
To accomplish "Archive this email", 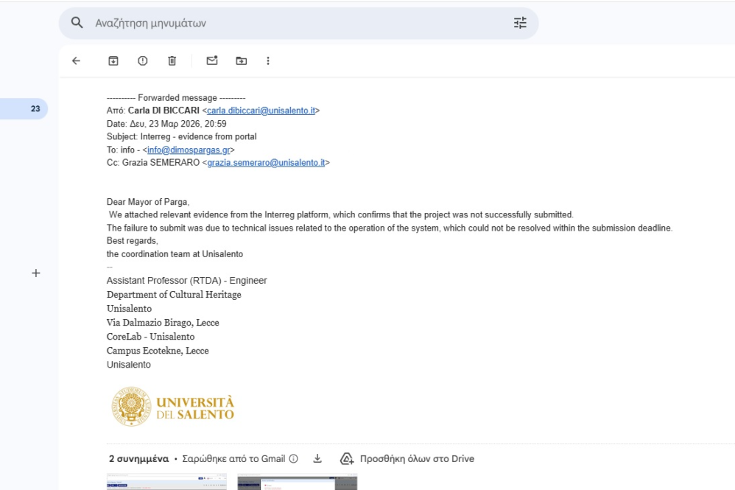I will (x=113, y=61).
